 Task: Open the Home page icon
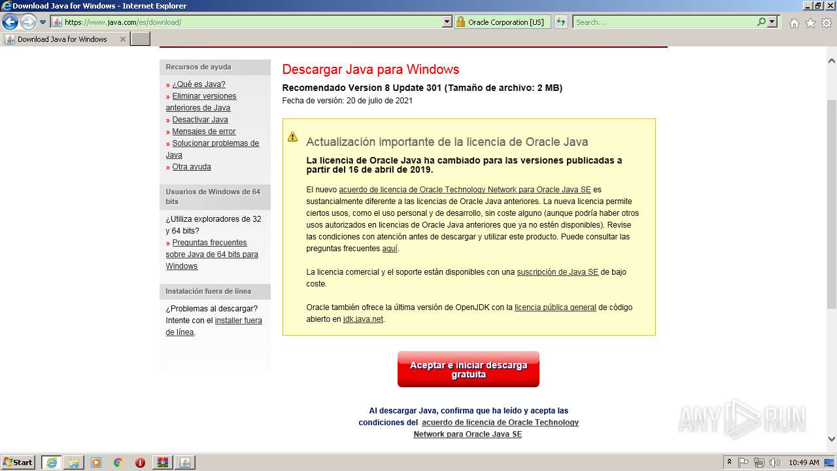(794, 23)
